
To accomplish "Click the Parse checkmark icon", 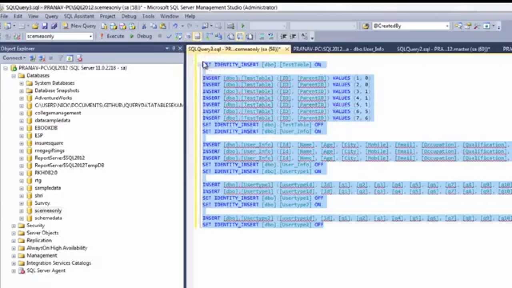I will tap(169, 36).
